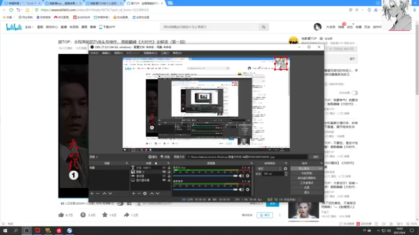This screenshot has height=235, width=419.
Task: Open the OBS Tools menu
Action: tap(165, 53)
